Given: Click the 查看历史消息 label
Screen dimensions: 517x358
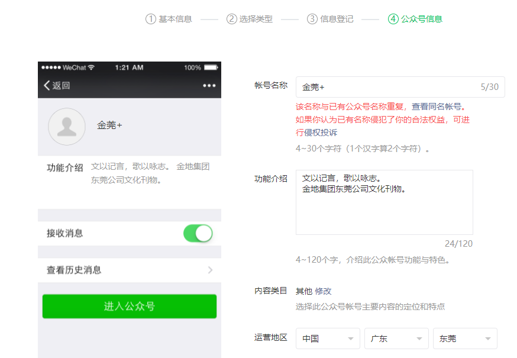Looking at the screenshot, I should point(74,270).
